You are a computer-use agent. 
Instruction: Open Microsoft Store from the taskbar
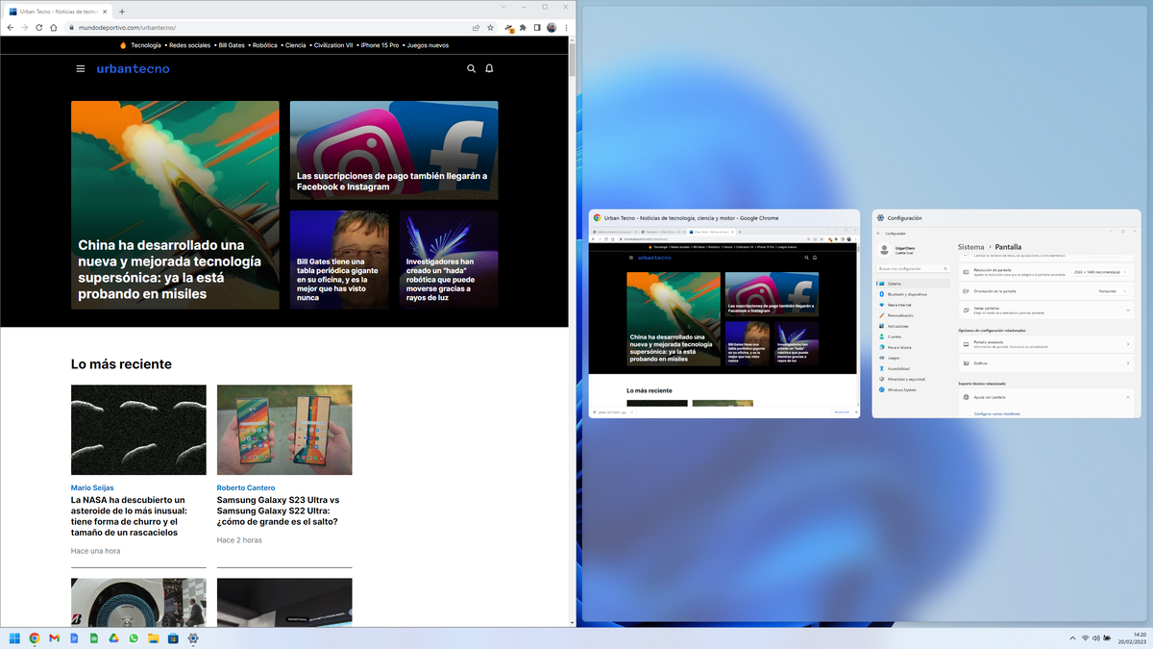173,638
